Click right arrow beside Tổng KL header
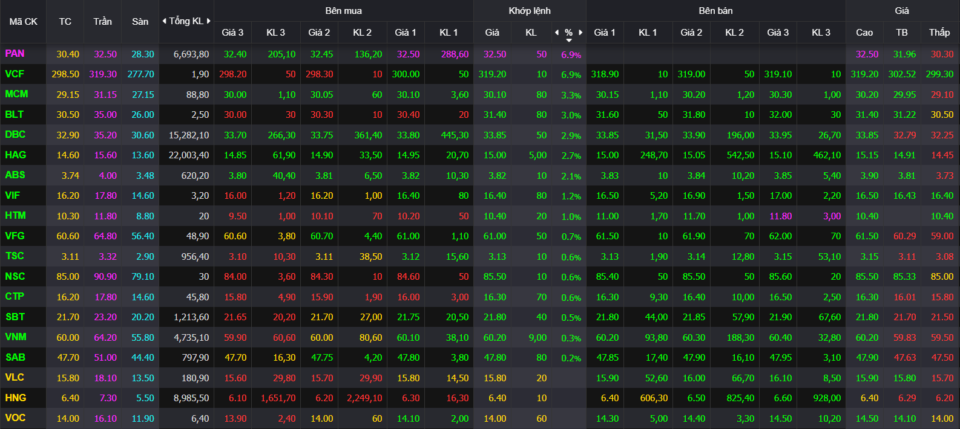This screenshot has width=960, height=429. [209, 21]
